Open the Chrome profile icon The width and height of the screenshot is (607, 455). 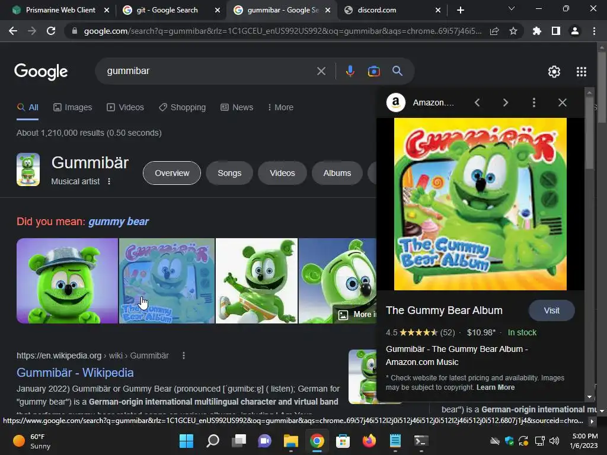[575, 31]
